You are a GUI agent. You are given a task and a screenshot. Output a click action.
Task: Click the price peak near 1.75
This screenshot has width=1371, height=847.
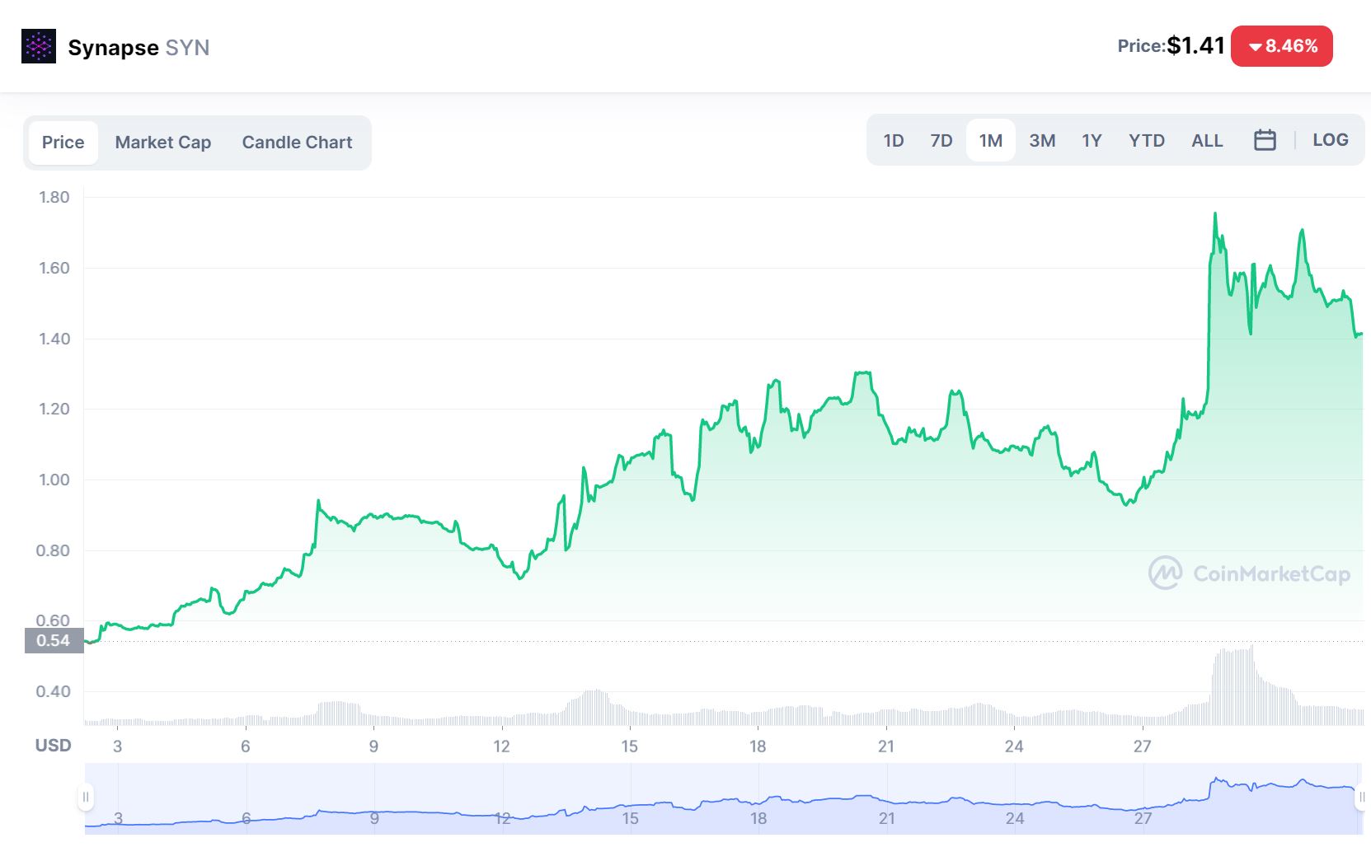point(1214,214)
